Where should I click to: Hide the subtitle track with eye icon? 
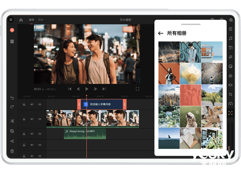(40, 104)
